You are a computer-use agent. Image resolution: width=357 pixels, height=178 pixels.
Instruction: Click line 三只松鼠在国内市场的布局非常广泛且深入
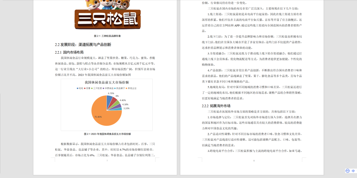coord(253,9)
